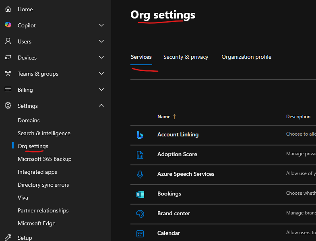Viewport: 316px width, 241px height.
Task: Click the colorful Copilot logo icon
Action: coord(8,25)
